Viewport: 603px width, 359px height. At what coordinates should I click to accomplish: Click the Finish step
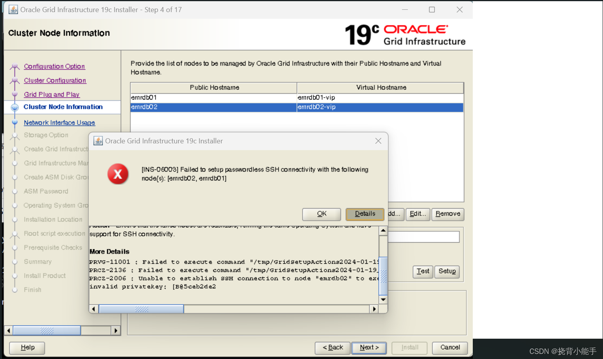32,290
